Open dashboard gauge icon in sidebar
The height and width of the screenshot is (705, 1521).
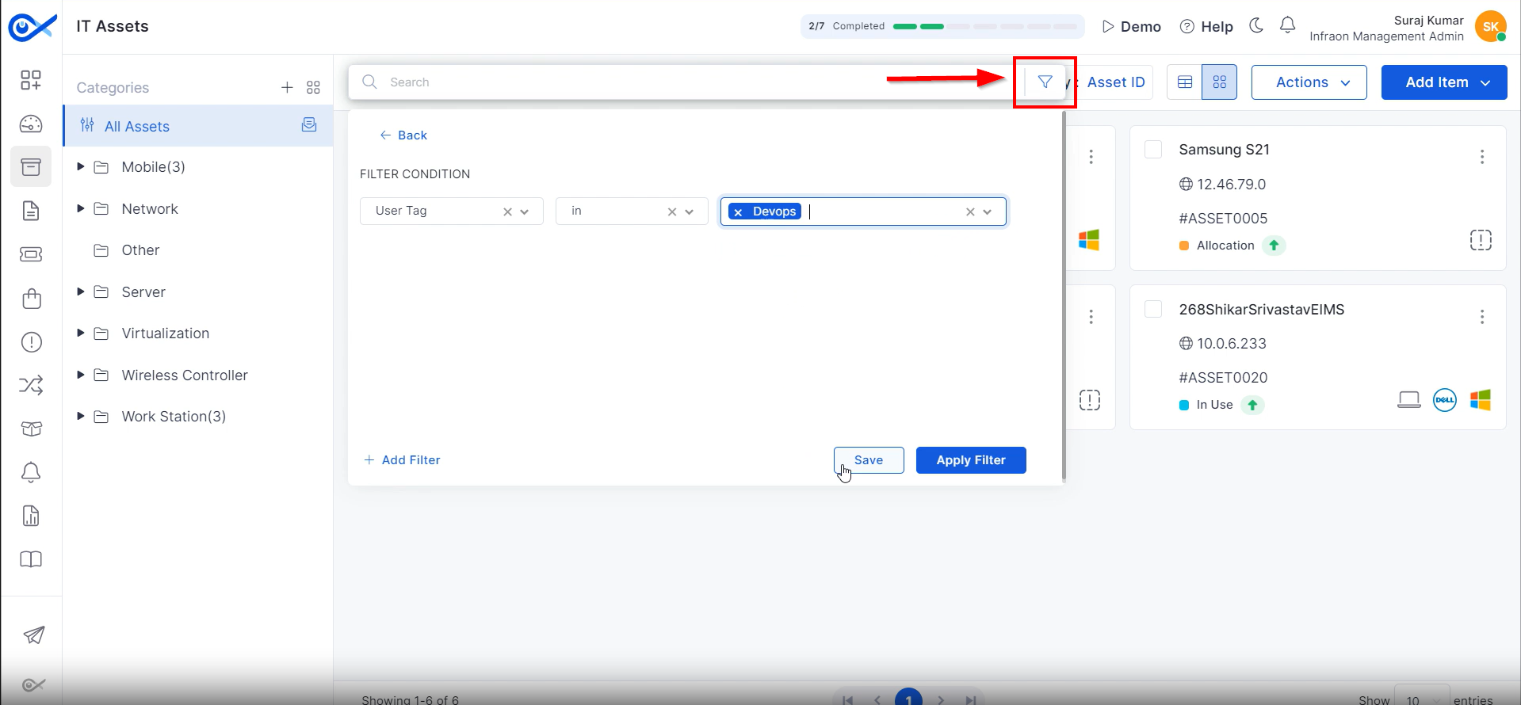31,124
